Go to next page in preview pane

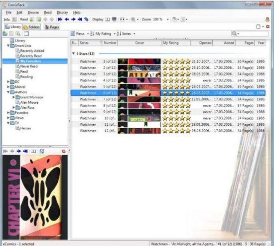pos(19,151)
